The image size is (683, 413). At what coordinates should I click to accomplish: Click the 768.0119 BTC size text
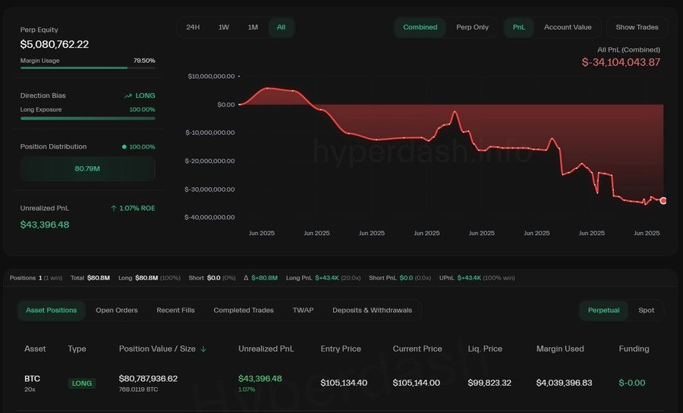139,390
